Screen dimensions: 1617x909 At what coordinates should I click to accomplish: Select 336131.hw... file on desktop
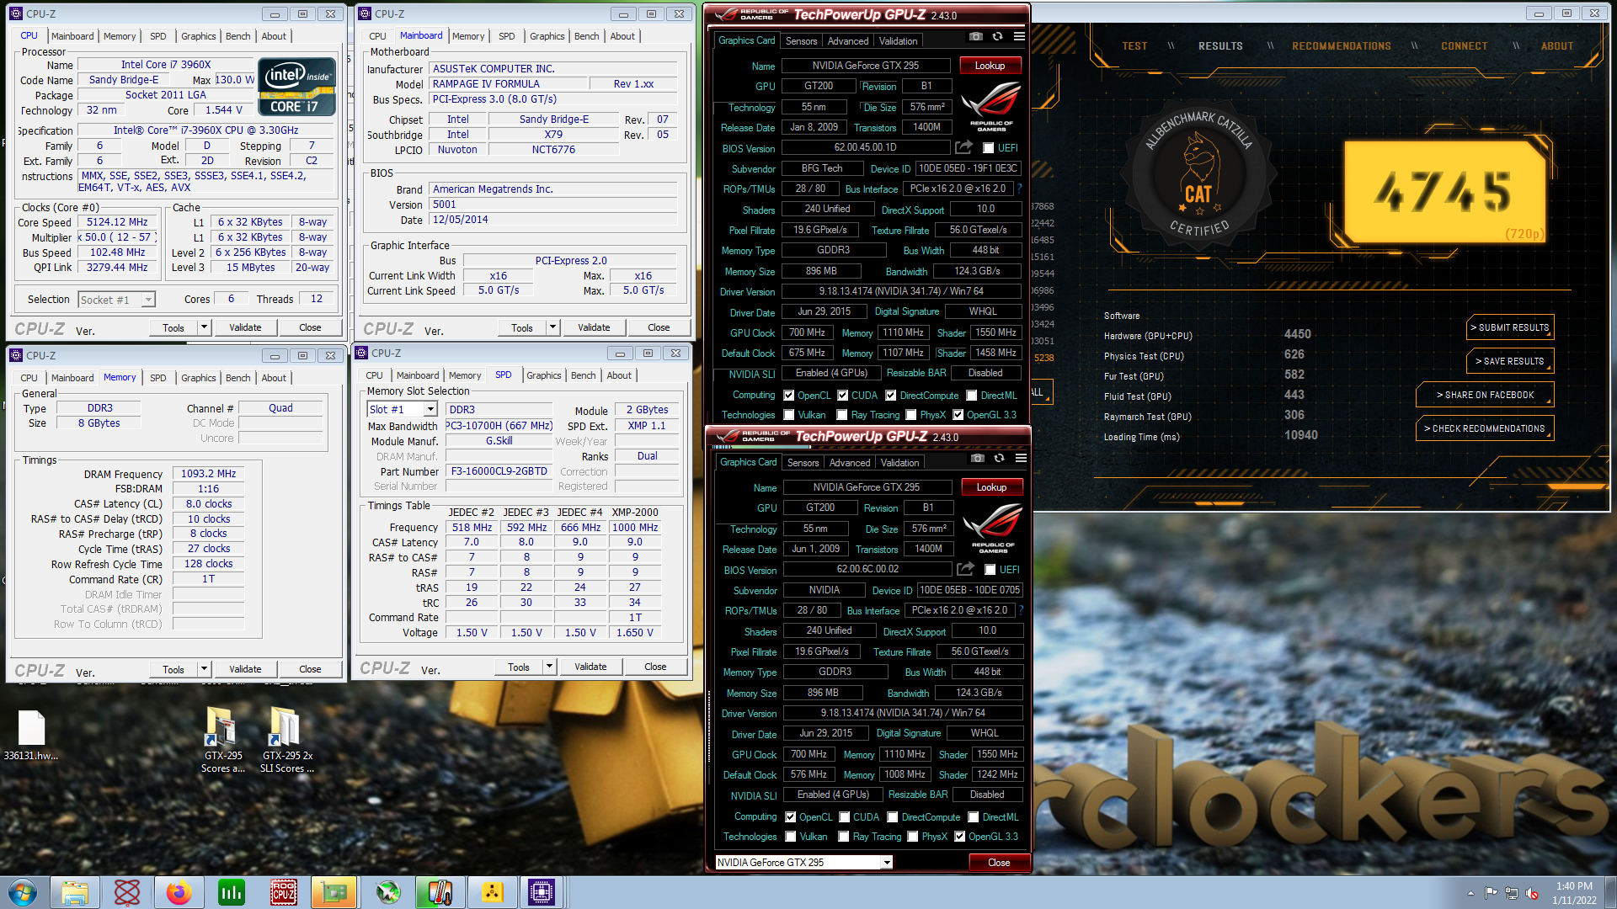tap(31, 735)
